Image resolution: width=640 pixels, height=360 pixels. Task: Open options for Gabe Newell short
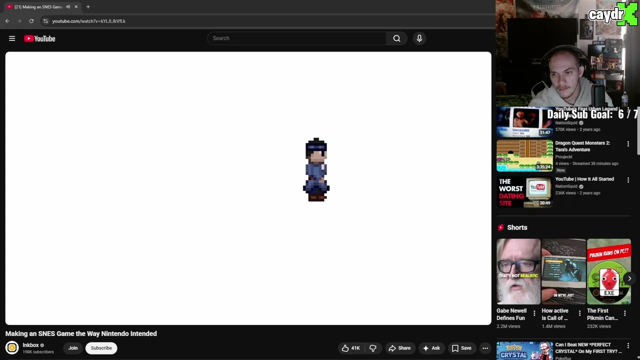coord(534,313)
